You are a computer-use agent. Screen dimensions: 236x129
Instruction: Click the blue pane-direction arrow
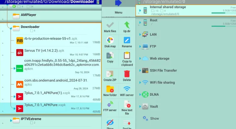coord(118,3)
